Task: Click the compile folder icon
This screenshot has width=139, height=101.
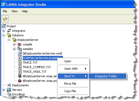Action: pos(20,44)
